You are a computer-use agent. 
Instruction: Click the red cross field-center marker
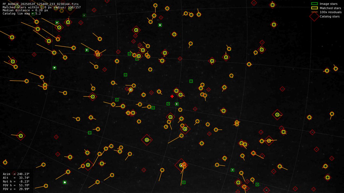pos(172,96)
